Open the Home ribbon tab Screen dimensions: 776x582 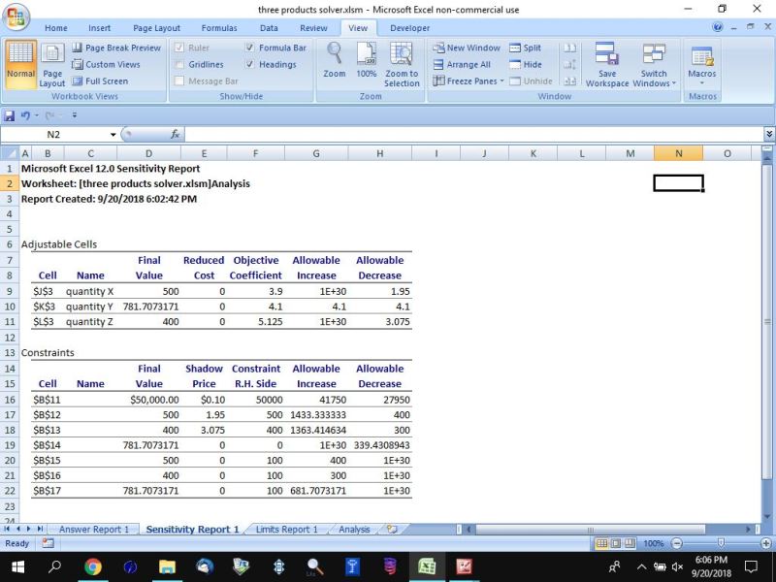point(56,28)
